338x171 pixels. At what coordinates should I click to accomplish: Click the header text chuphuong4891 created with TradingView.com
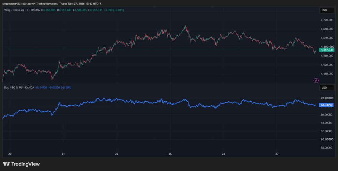pyautogui.click(x=51, y=4)
